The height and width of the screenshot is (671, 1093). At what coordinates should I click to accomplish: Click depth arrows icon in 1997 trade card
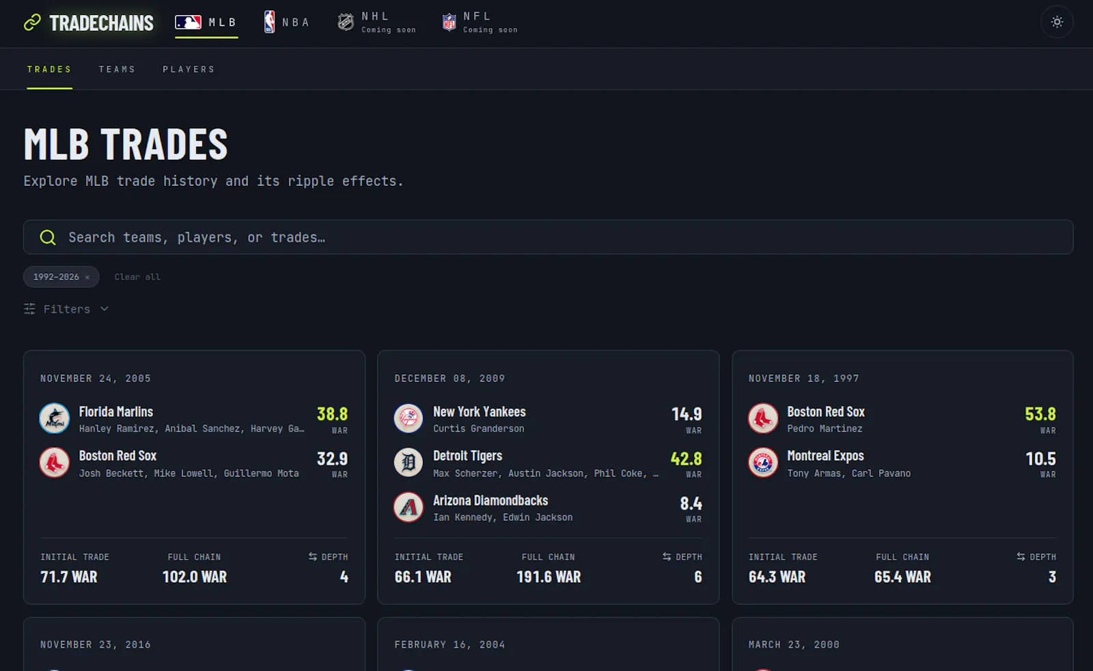pos(1021,557)
